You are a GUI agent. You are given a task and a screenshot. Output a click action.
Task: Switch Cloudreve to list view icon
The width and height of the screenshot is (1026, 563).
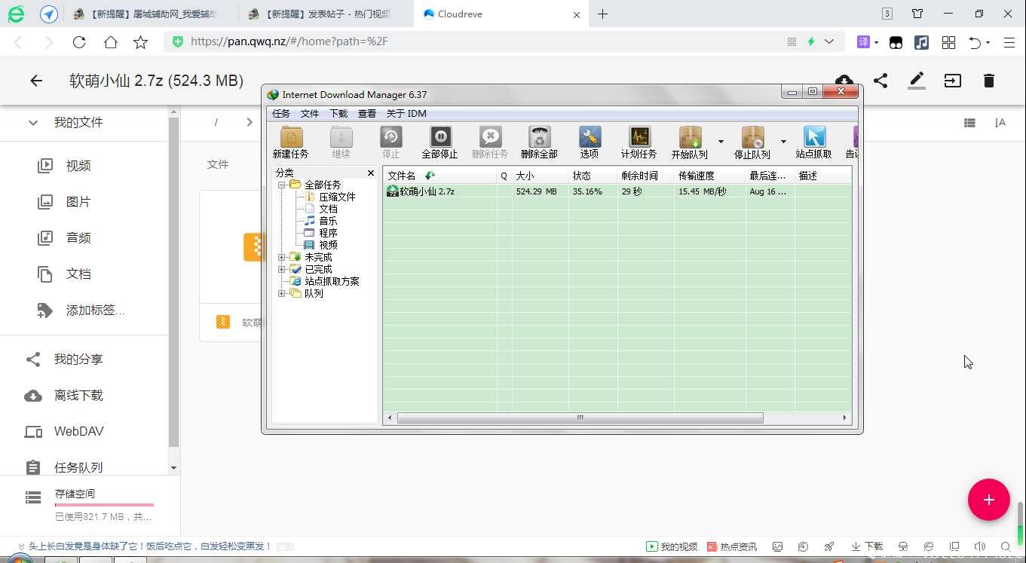[x=969, y=123]
